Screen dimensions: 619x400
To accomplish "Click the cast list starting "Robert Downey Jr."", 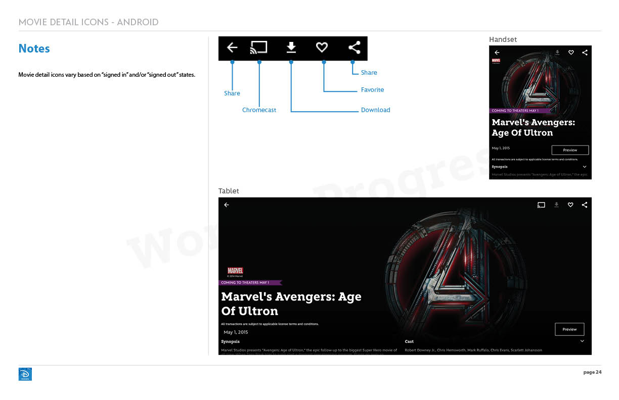I will click(x=473, y=350).
